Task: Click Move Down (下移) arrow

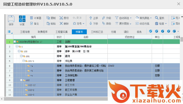Action: [93, 24]
